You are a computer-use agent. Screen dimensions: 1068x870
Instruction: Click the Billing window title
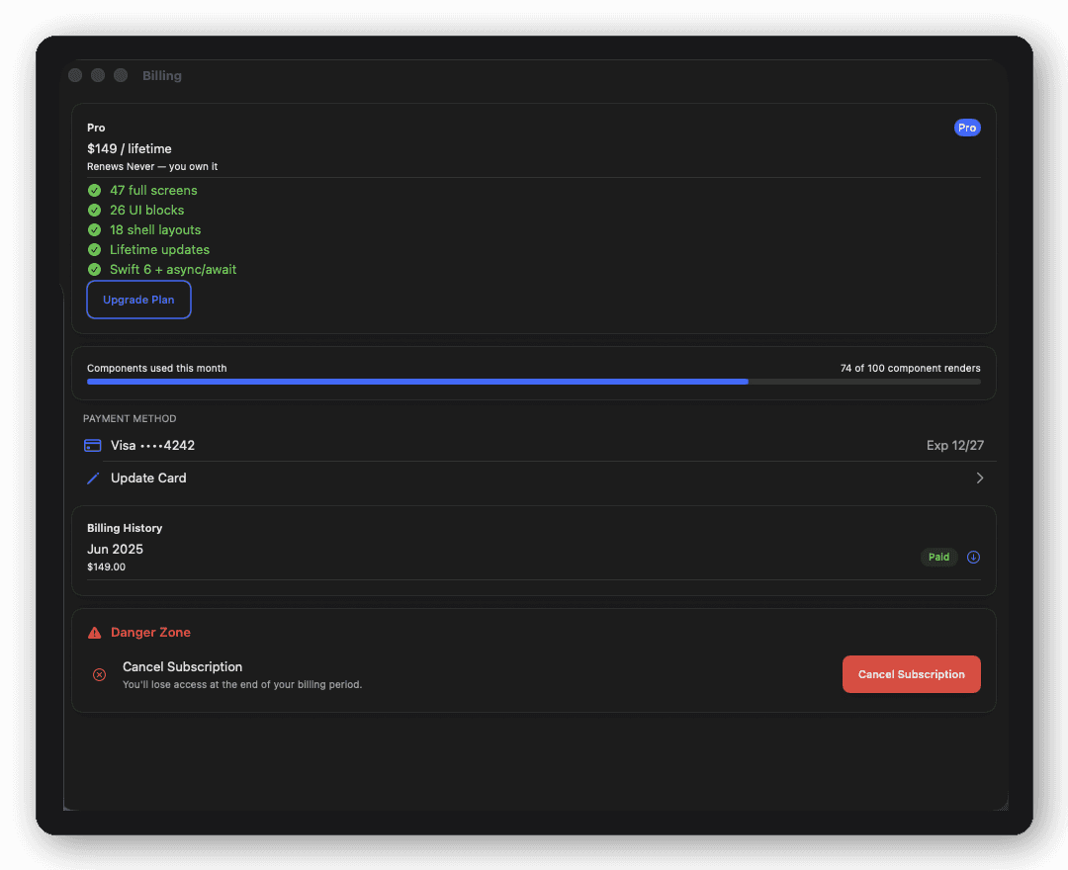(x=162, y=75)
